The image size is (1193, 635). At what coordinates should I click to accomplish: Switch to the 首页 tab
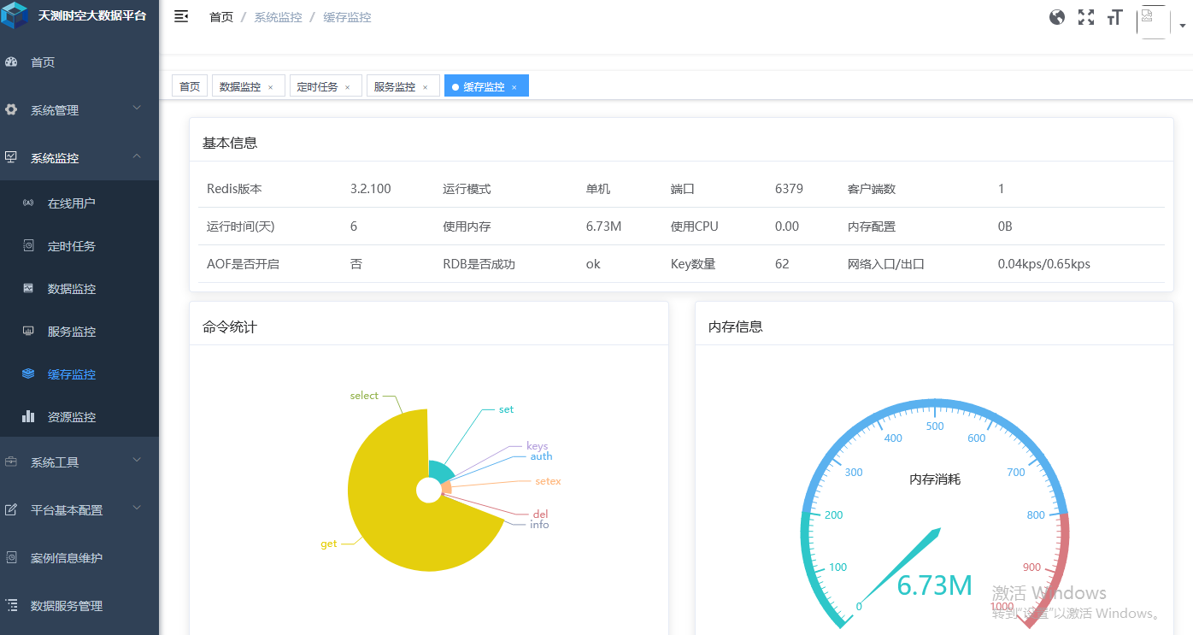click(189, 85)
